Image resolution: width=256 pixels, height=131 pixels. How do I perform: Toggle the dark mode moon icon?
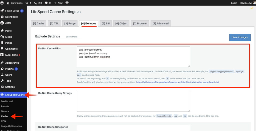(251, 7)
